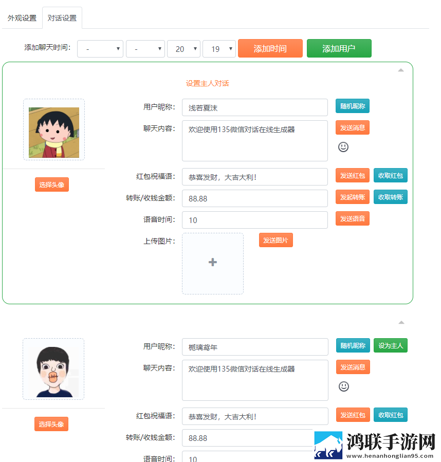Screen dimensions: 441x462
Task: Send red packet in second user panel
Action: 353,415
